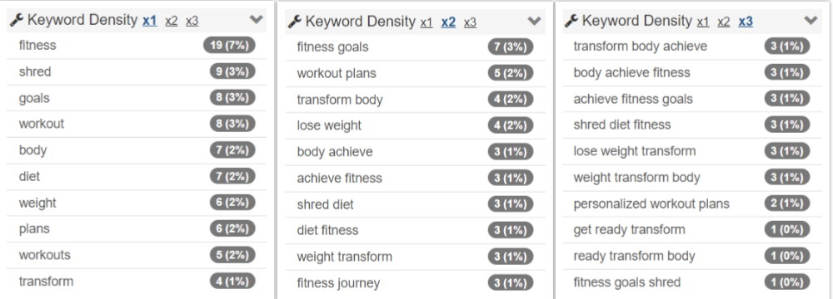This screenshot has height=299, width=833.
Task: Click the 2 (1%) badge for personalized workout plans
Action: 787,203
